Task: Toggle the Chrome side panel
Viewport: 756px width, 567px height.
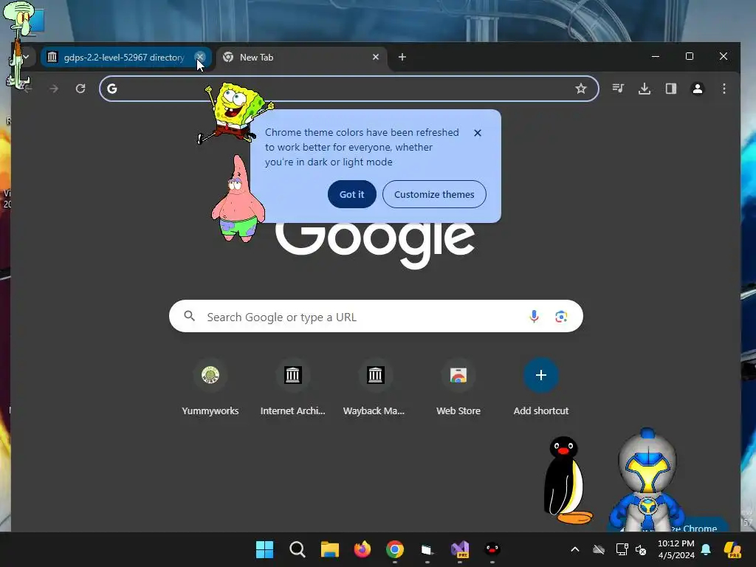Action: [x=671, y=89]
